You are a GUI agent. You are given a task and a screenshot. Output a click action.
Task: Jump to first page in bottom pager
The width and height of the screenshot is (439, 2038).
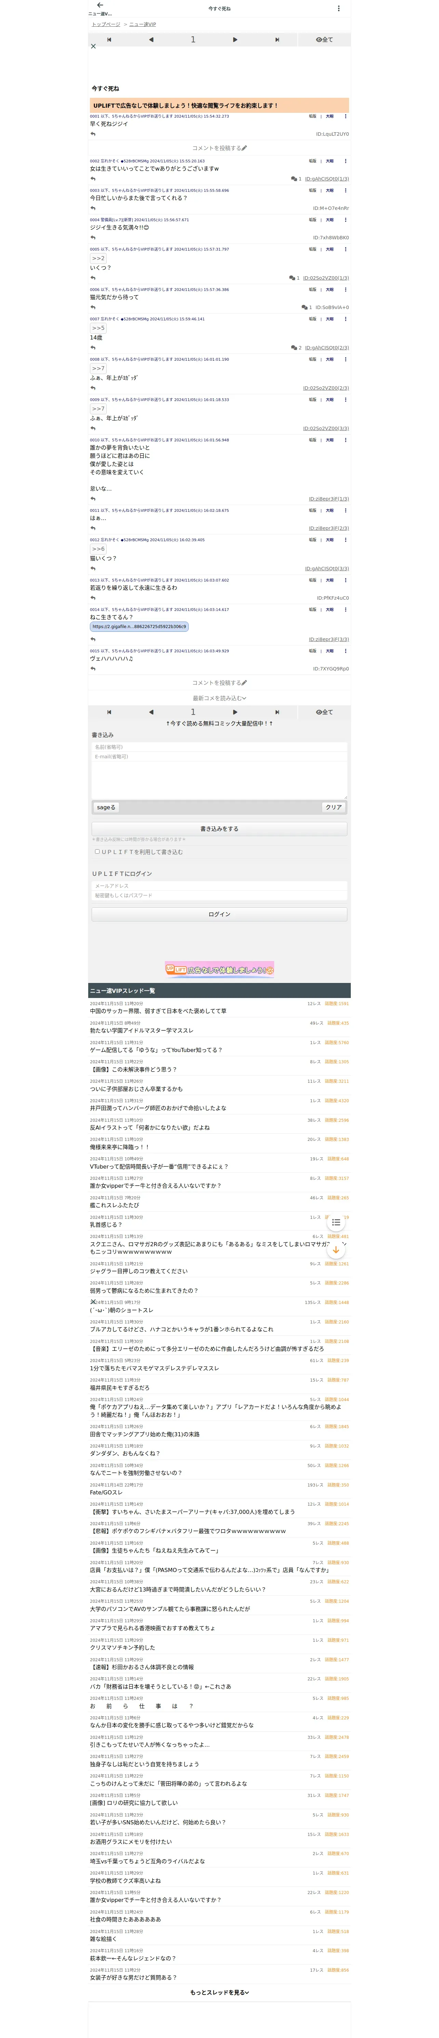109,712
